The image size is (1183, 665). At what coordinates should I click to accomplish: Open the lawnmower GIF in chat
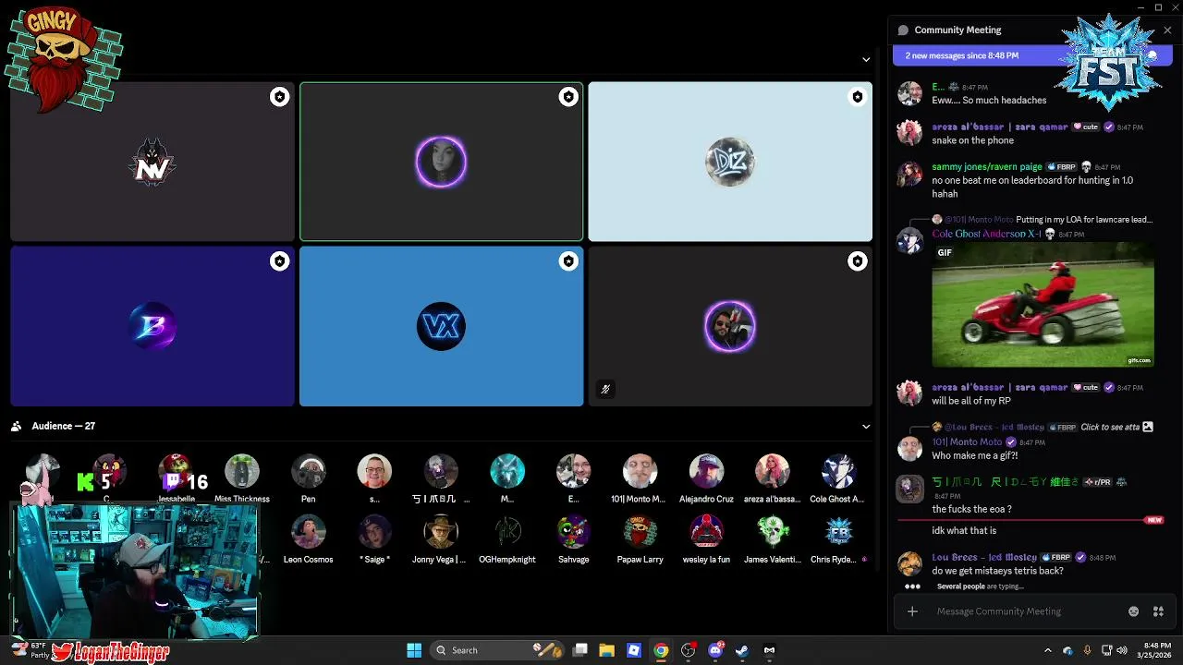1043,306
